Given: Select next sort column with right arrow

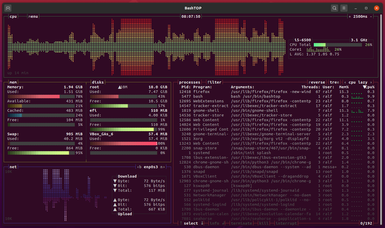Looking at the screenshot, I should click(x=371, y=82).
